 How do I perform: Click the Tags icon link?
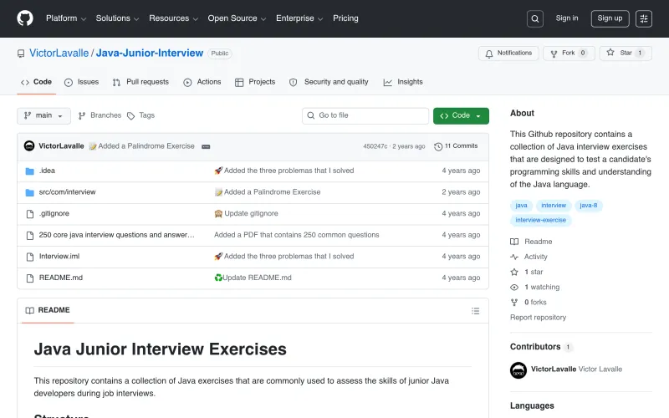coord(140,115)
